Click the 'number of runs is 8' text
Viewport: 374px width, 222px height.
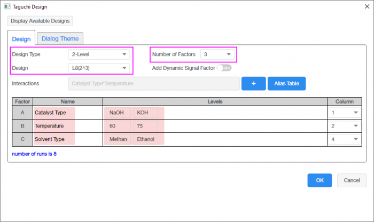coord(34,154)
